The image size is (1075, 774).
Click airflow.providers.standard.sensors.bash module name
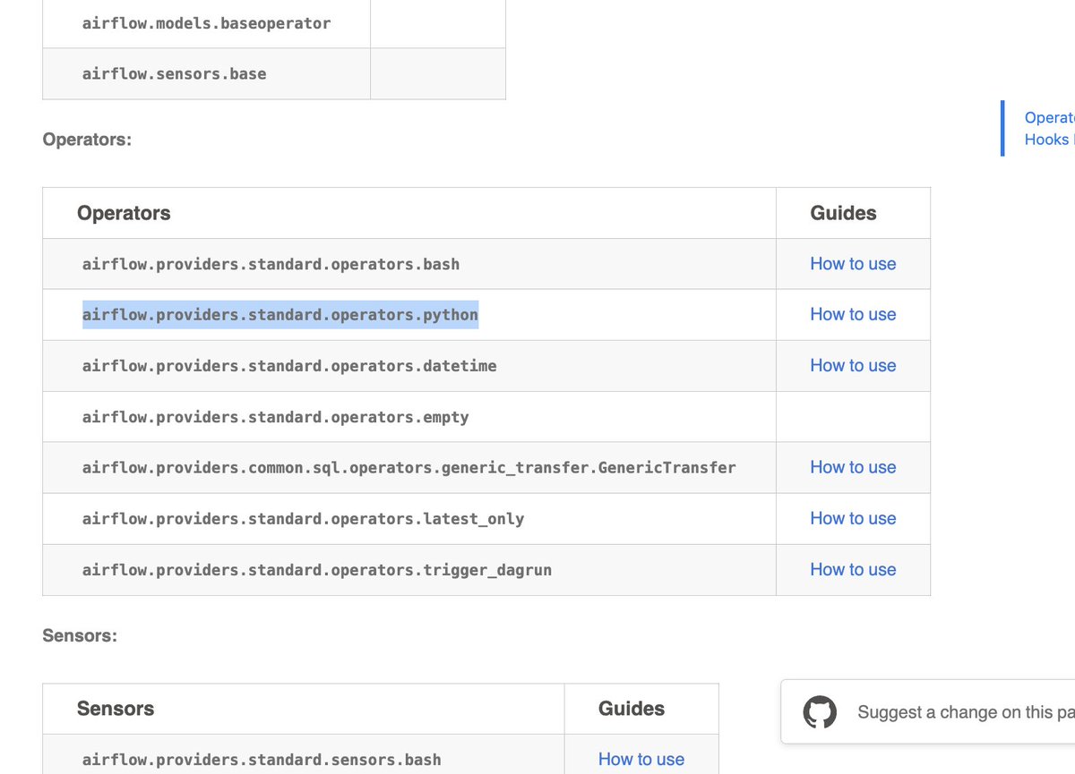tap(262, 760)
